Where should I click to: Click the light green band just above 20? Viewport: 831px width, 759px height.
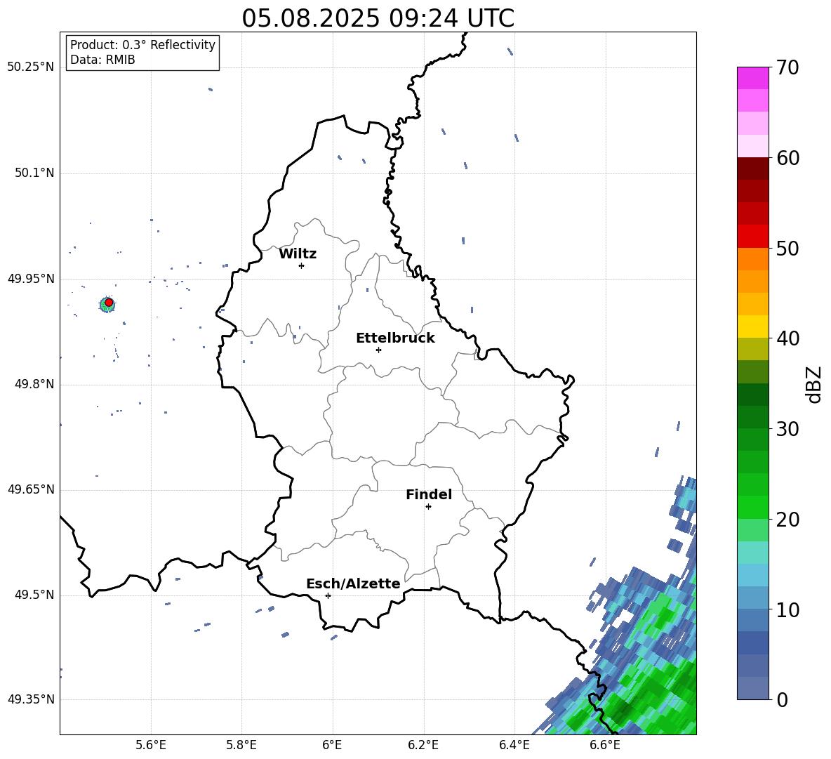[x=752, y=507]
